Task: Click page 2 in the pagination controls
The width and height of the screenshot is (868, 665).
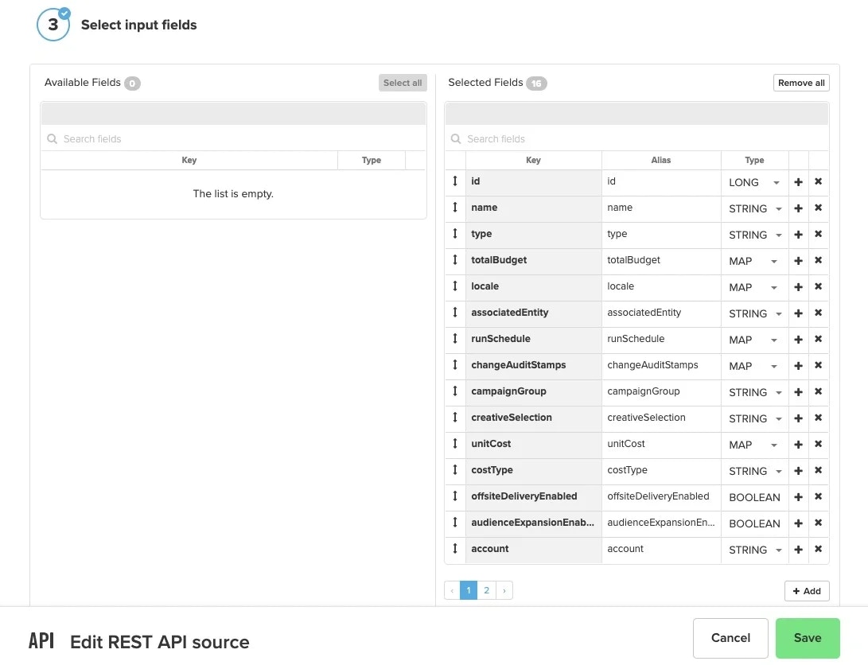Action: click(486, 590)
